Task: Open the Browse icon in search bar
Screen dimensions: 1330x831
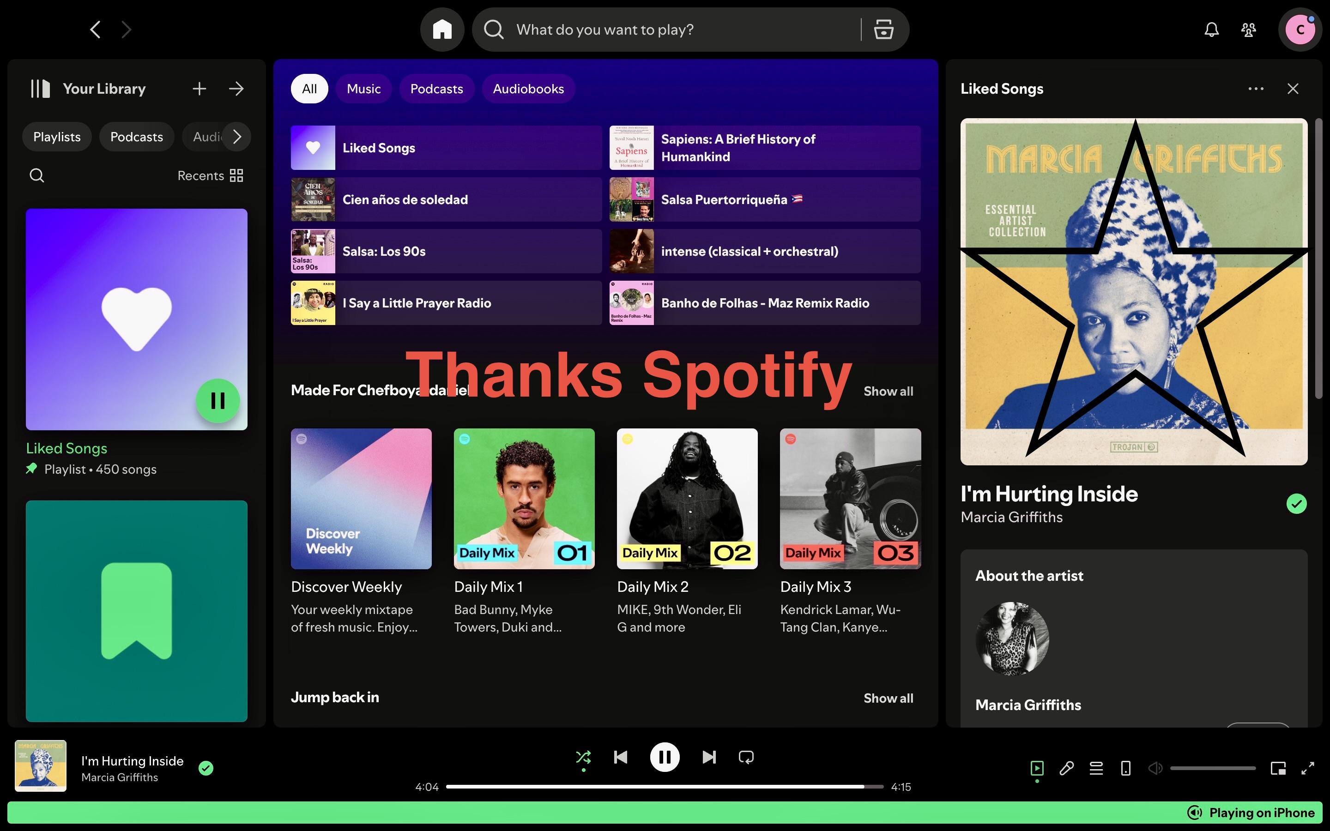Action: (x=883, y=30)
